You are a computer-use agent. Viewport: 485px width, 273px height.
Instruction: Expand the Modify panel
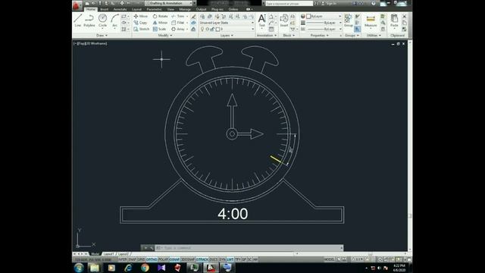click(165, 36)
